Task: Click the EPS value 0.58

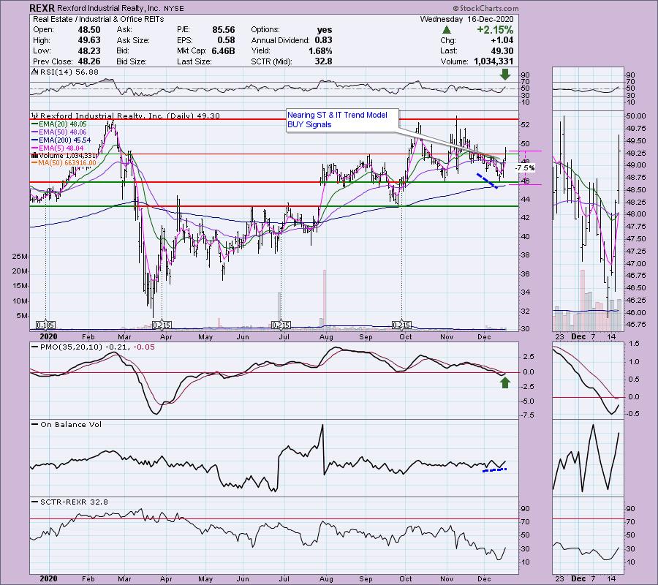Action: pyautogui.click(x=226, y=40)
